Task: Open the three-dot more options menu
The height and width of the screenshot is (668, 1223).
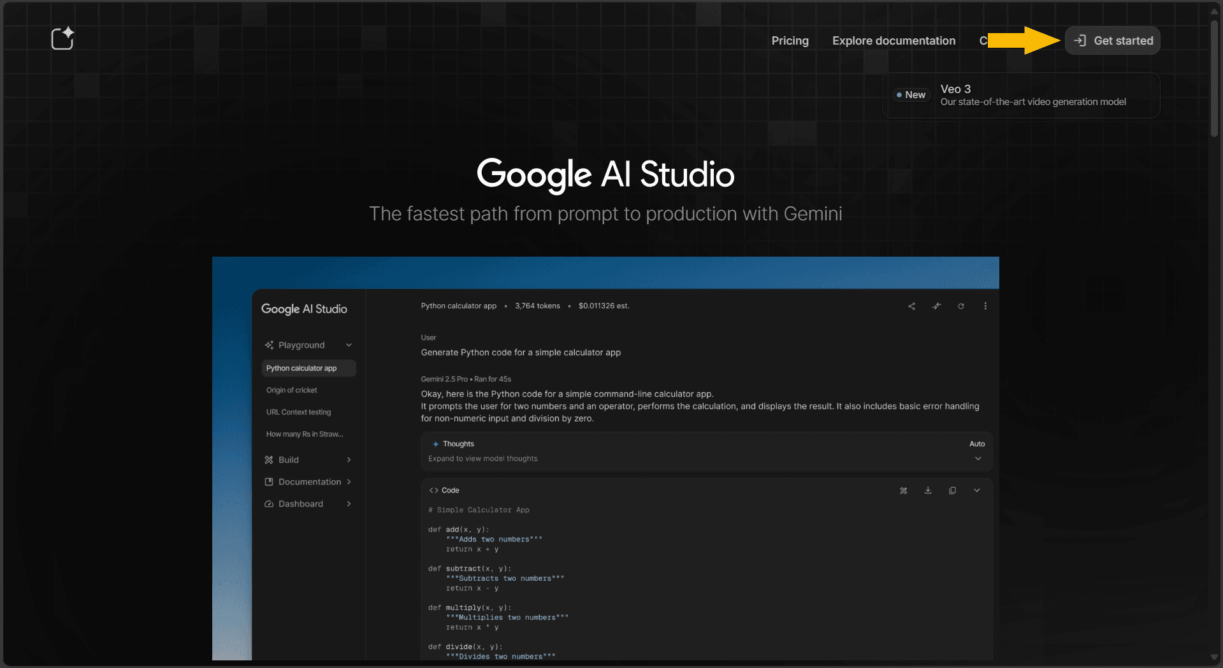Action: pos(985,306)
